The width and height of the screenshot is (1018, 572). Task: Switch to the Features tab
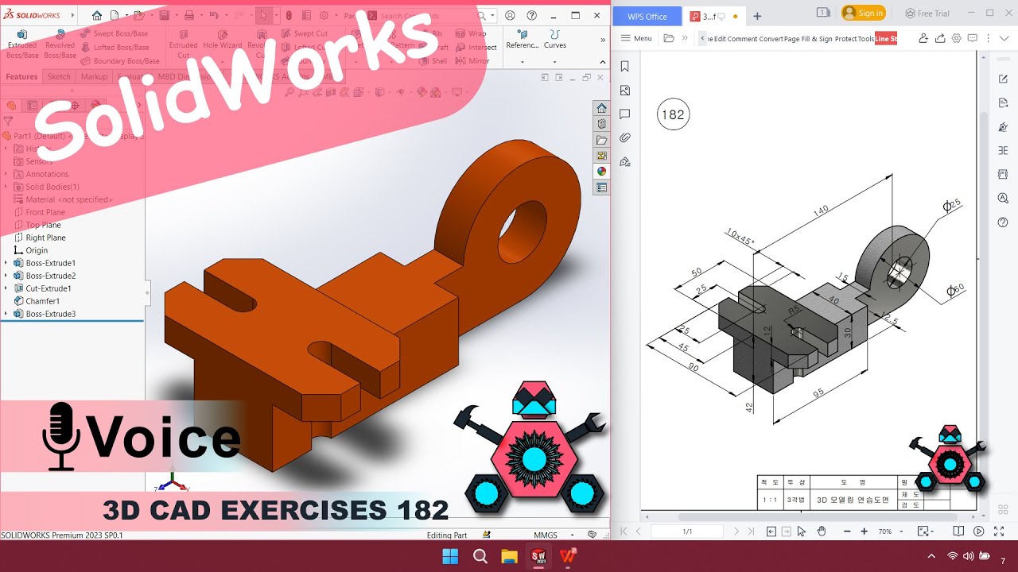click(x=21, y=77)
